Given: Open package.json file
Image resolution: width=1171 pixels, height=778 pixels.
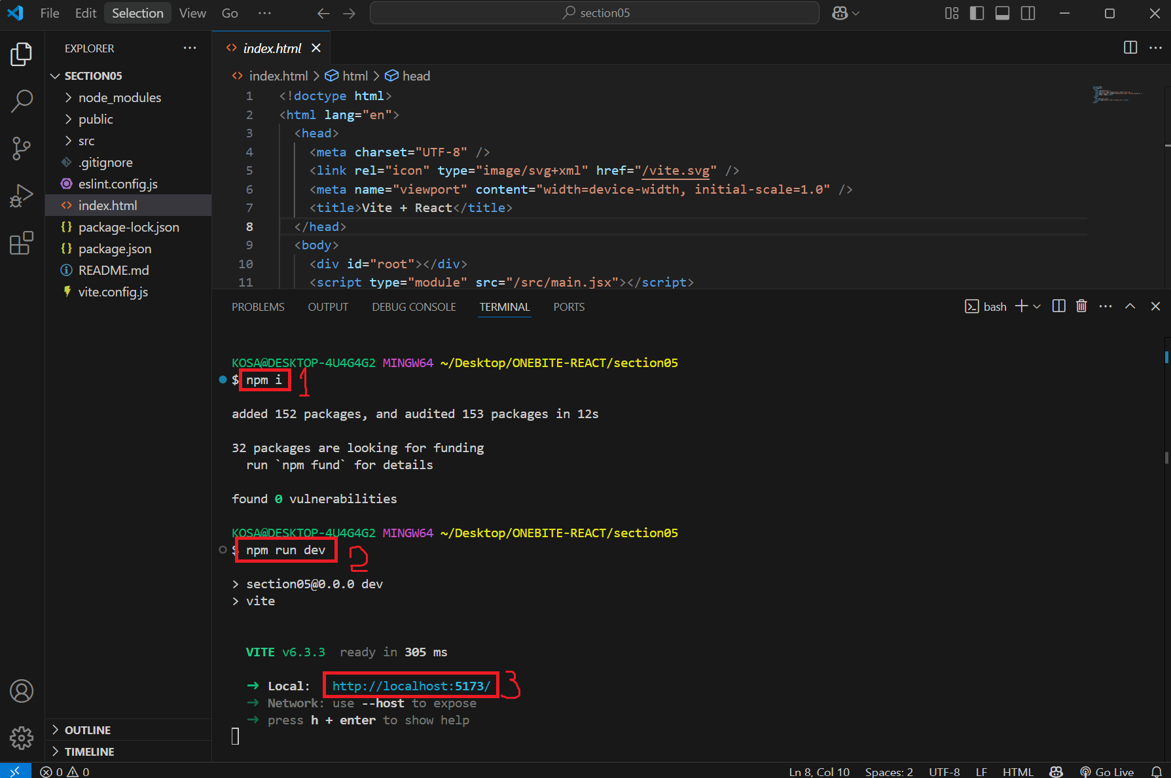Looking at the screenshot, I should tap(128, 249).
